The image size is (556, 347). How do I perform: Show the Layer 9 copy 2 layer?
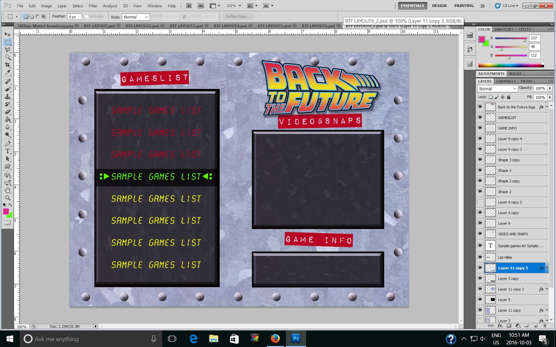click(x=480, y=202)
